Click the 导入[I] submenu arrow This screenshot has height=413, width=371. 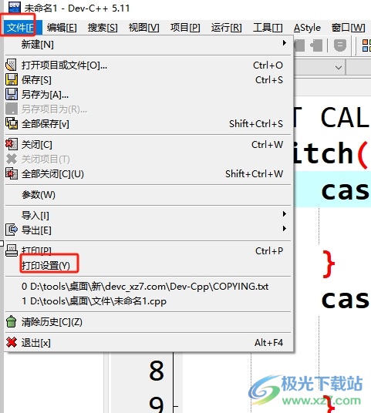click(285, 213)
